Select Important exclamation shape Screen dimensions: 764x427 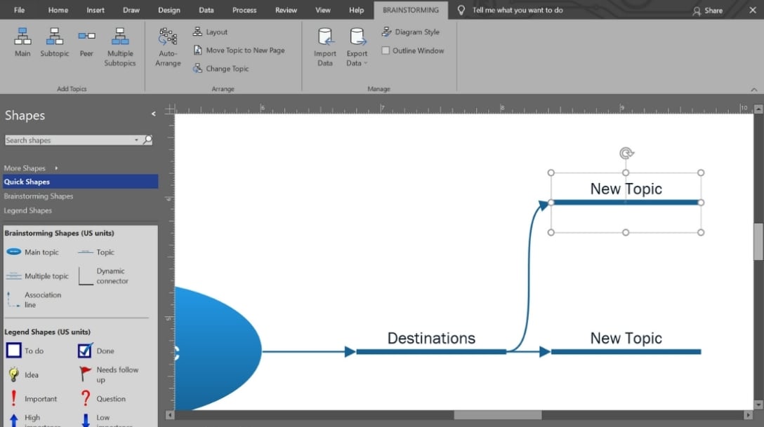32,398
